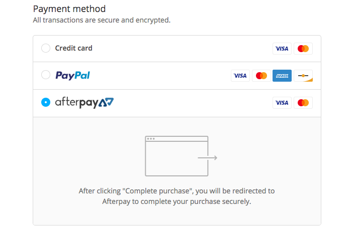The width and height of the screenshot is (353, 230).
Task: Click the Mastercard icon in Credit card row
Action: click(303, 49)
